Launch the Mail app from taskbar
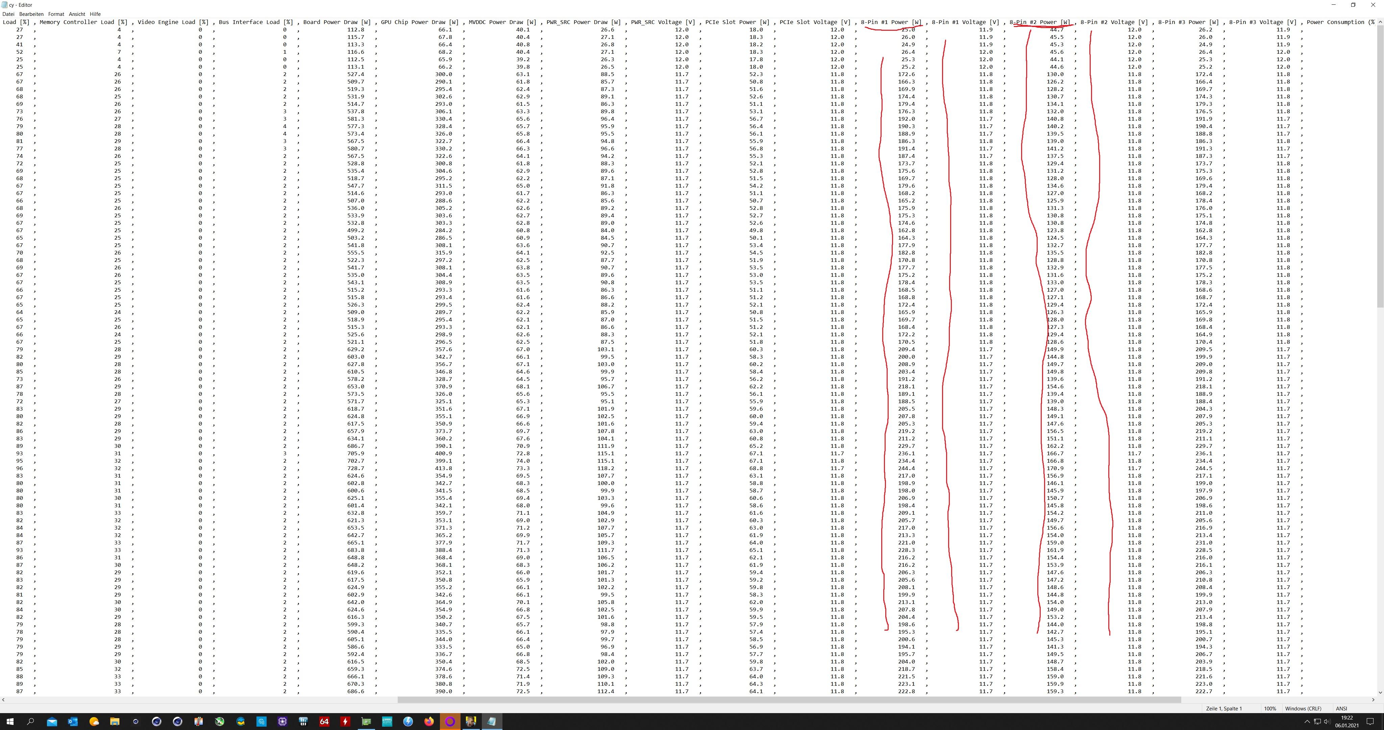1384x730 pixels. coord(52,722)
